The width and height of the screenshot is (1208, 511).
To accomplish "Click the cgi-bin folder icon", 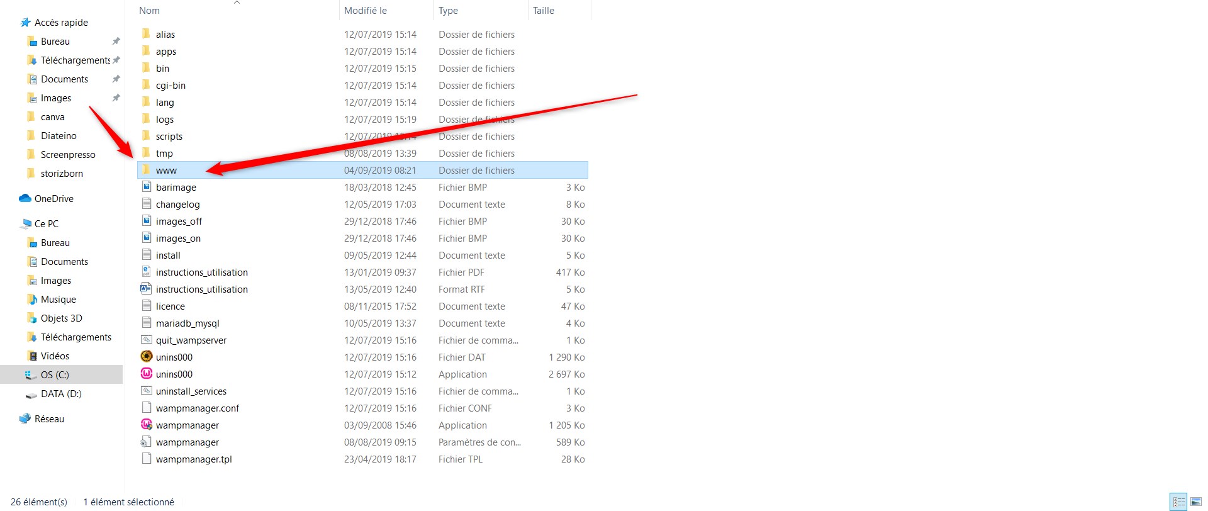I will tap(146, 85).
